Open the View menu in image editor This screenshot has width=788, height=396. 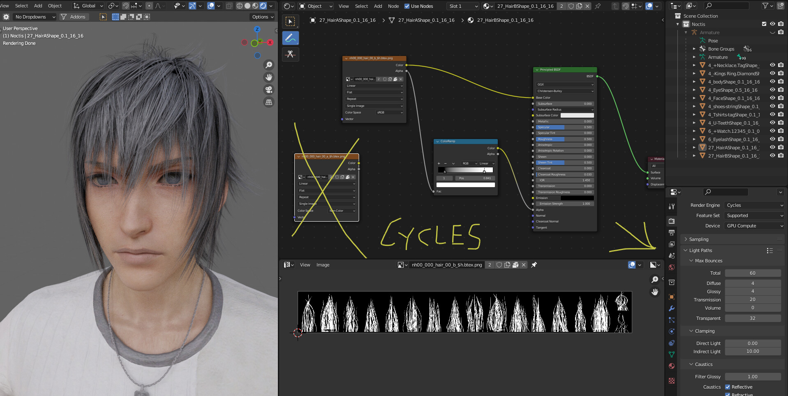click(305, 265)
